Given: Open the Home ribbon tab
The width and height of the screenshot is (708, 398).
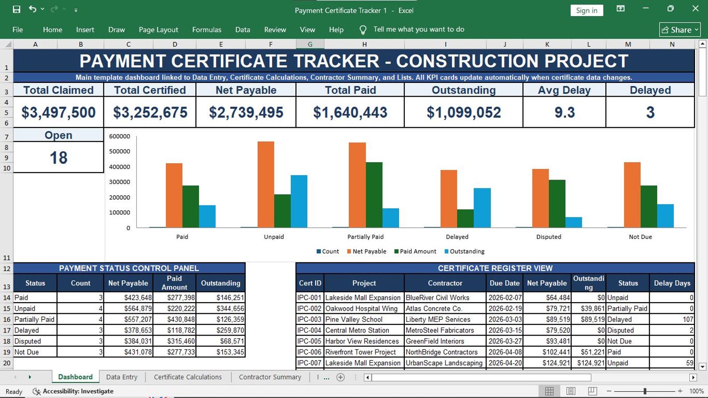Looking at the screenshot, I should (53, 29).
